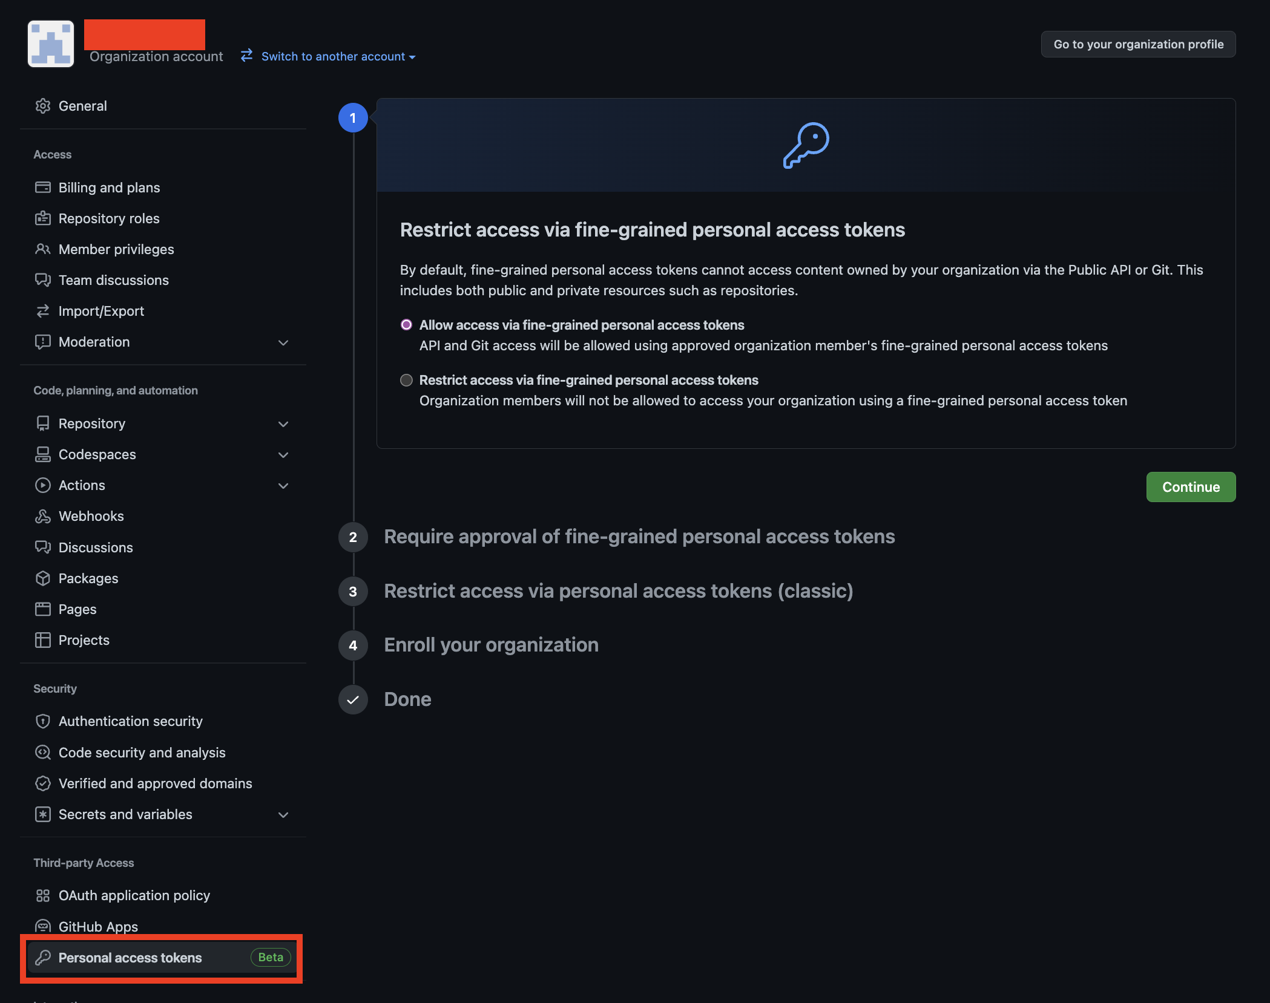This screenshot has width=1270, height=1003.
Task: Expand the Actions sidebar submenu
Action: click(x=283, y=486)
